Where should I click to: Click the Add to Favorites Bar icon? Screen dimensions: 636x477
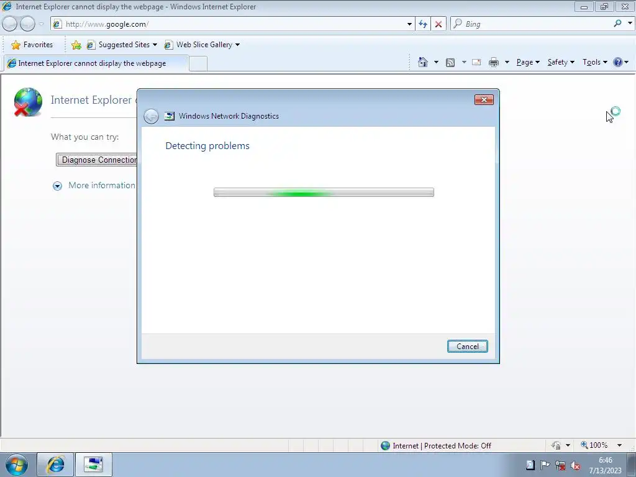tap(76, 45)
